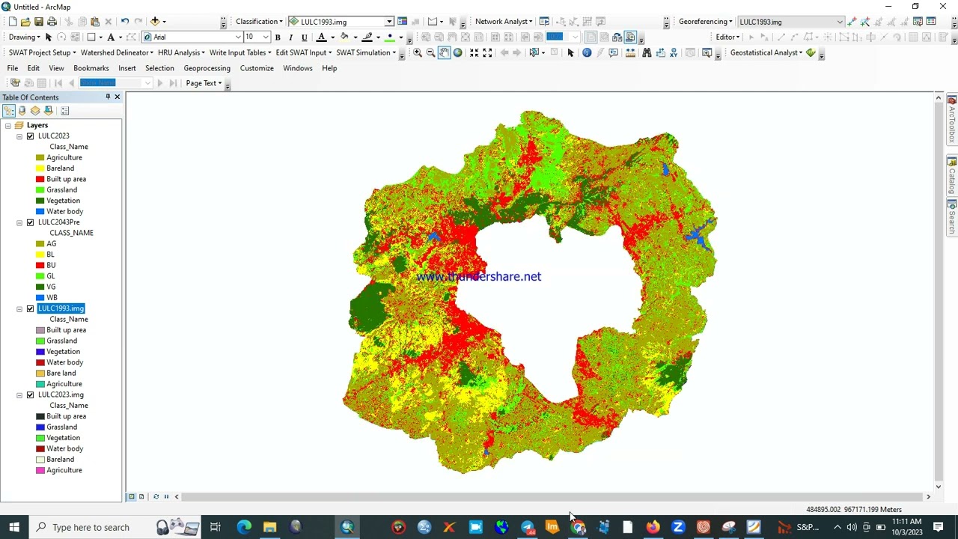Viewport: 958px width, 539px height.
Task: Print the map using printer icon
Action: (x=52, y=22)
